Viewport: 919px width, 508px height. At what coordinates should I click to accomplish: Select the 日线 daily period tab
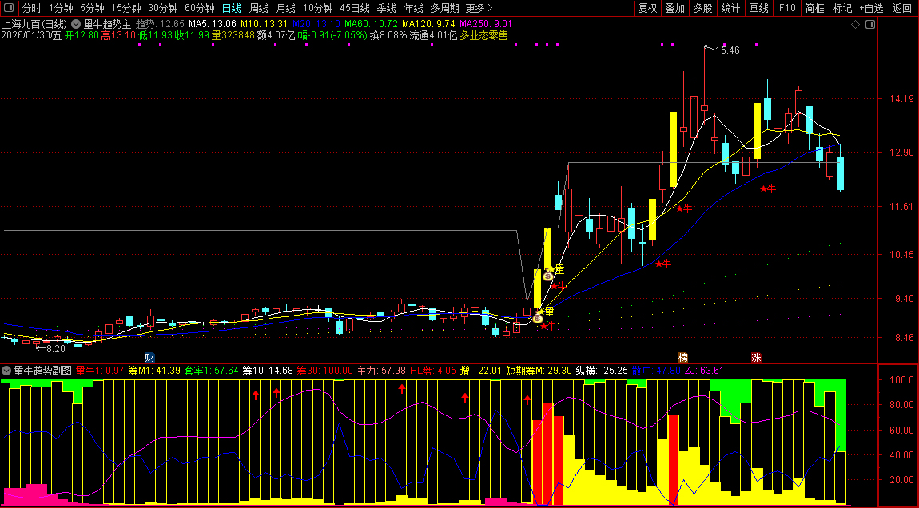click(x=232, y=8)
